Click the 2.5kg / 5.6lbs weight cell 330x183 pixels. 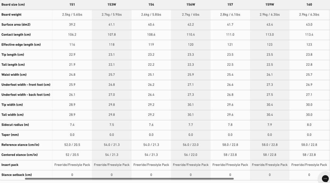point(72,15)
